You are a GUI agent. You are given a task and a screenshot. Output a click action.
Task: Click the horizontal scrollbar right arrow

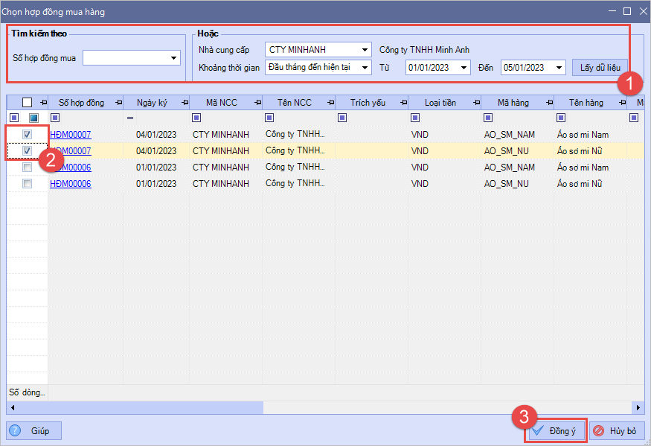pyautogui.click(x=638, y=408)
